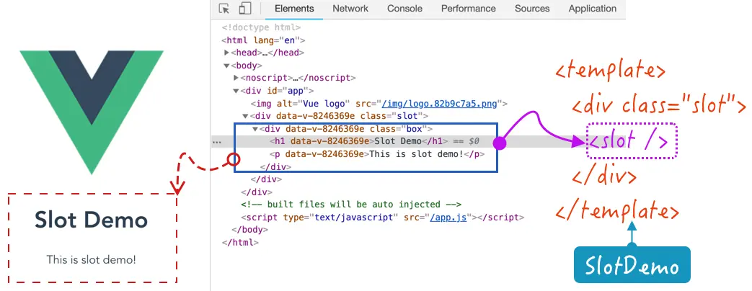
Task: Expand the noscript element node
Action: [x=236, y=78]
